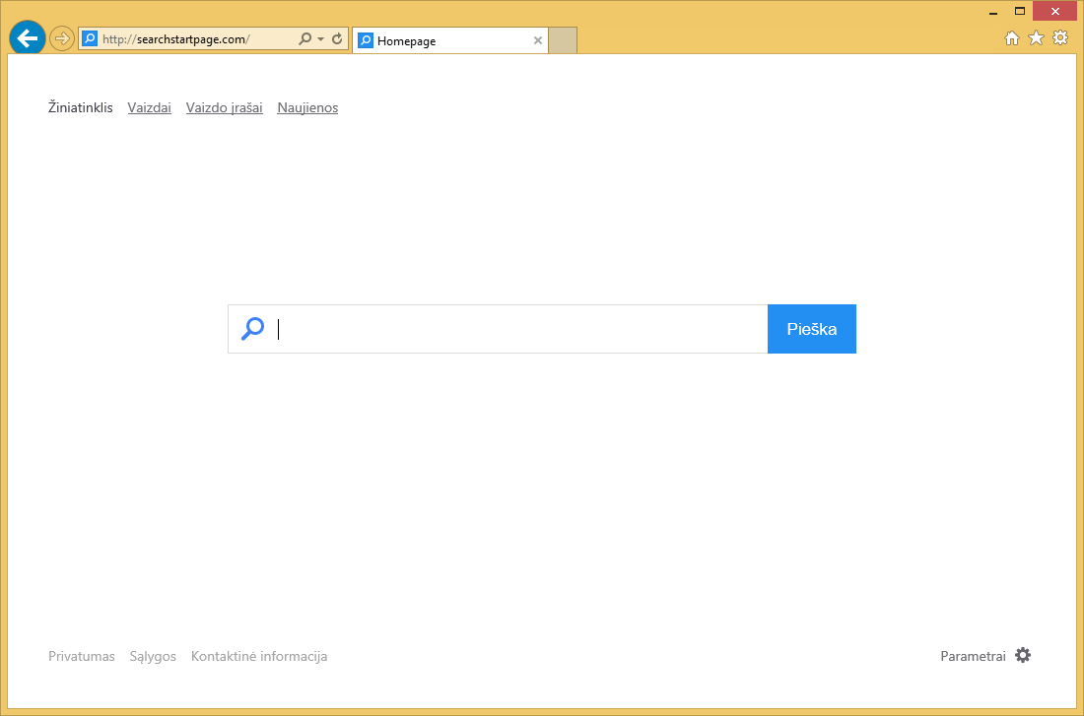Open the Vaizdo įrašai section
The width and height of the screenshot is (1084, 716).
(x=224, y=107)
